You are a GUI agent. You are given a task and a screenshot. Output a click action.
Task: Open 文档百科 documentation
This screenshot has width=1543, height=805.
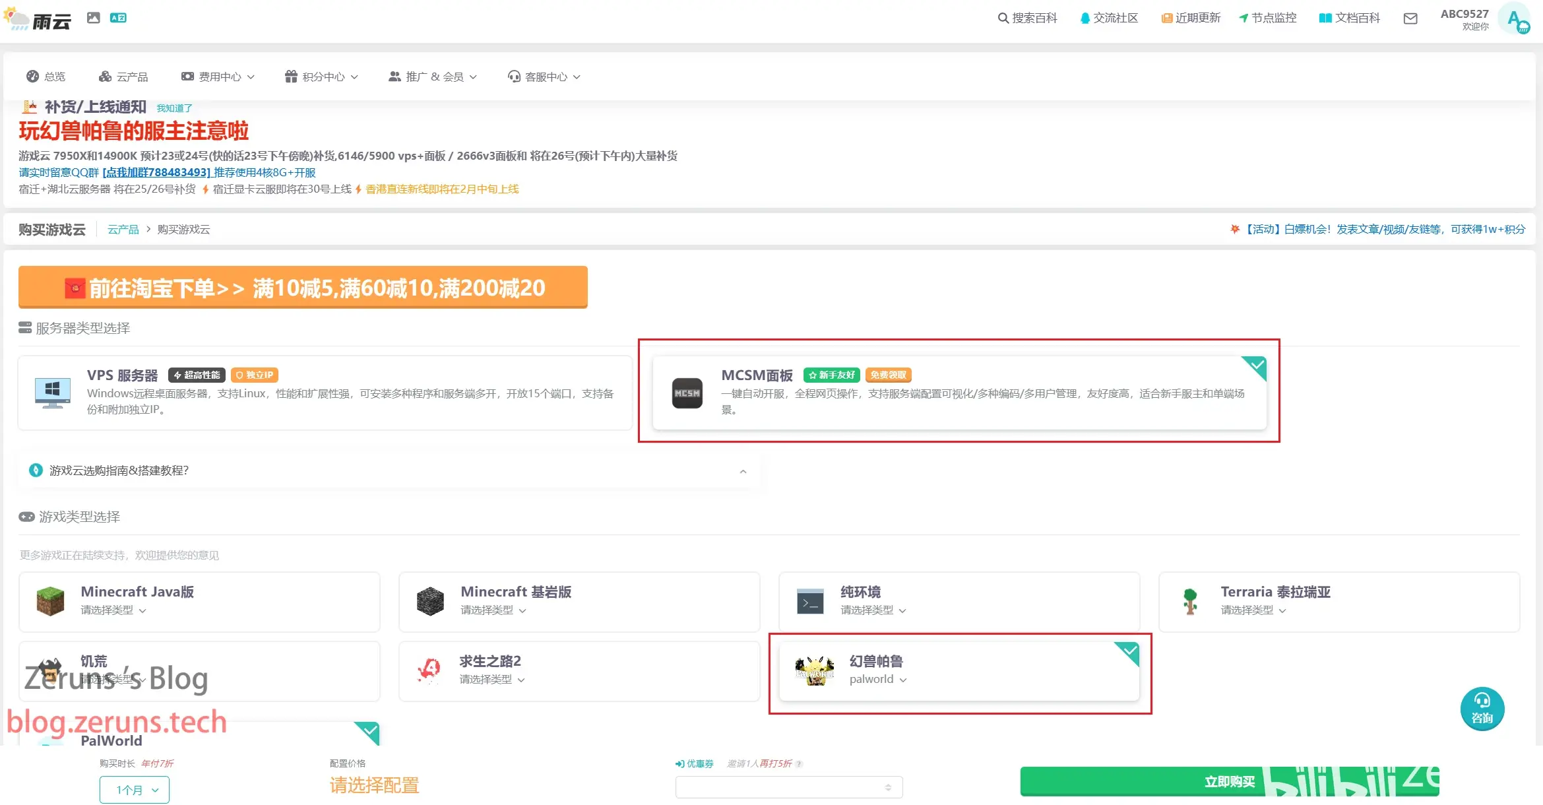click(1349, 18)
